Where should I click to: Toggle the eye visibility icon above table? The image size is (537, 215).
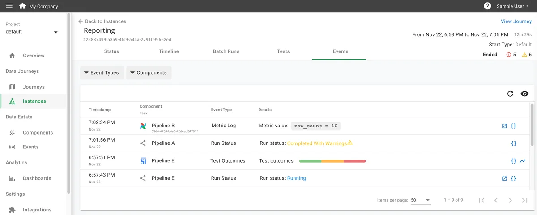click(x=525, y=93)
